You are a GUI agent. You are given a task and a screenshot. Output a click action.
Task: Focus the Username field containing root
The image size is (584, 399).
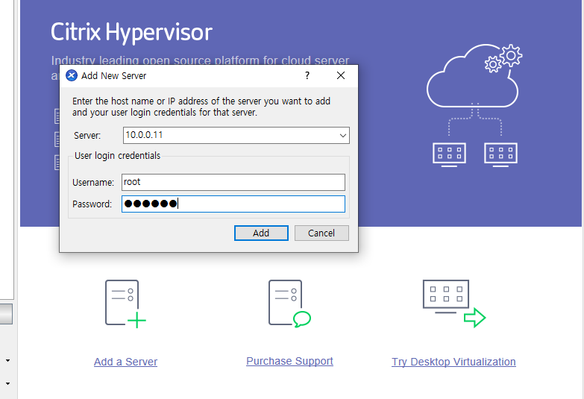click(233, 182)
